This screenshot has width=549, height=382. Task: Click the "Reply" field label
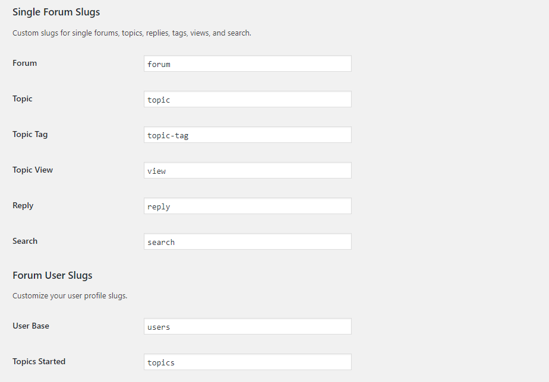(x=23, y=206)
